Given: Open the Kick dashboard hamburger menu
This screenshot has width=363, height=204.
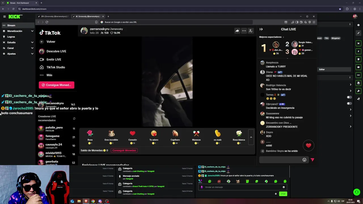Looking at the screenshot, I should pyautogui.click(x=4, y=17).
